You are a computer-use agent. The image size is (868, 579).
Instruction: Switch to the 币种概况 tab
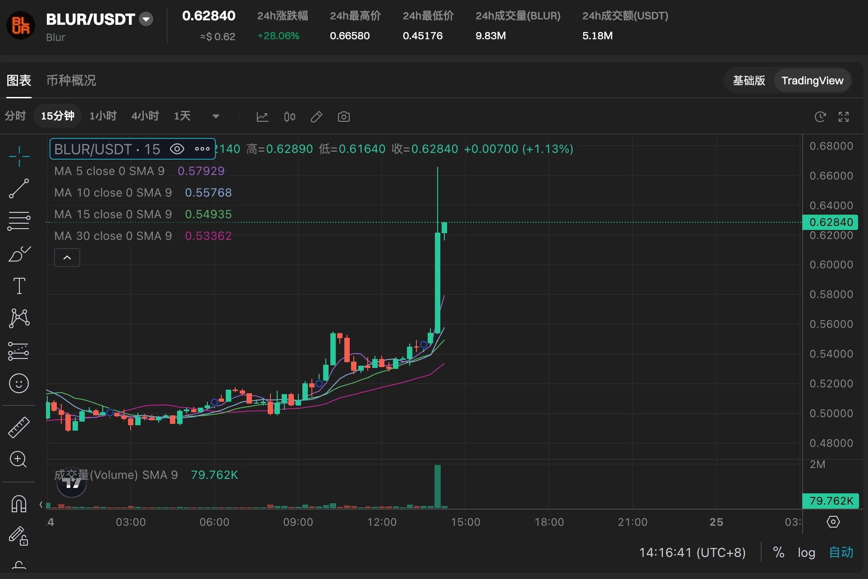click(71, 80)
